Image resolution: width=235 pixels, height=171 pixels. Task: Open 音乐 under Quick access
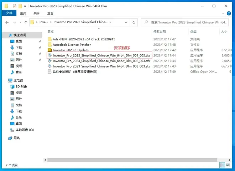pyautogui.click(x=19, y=72)
